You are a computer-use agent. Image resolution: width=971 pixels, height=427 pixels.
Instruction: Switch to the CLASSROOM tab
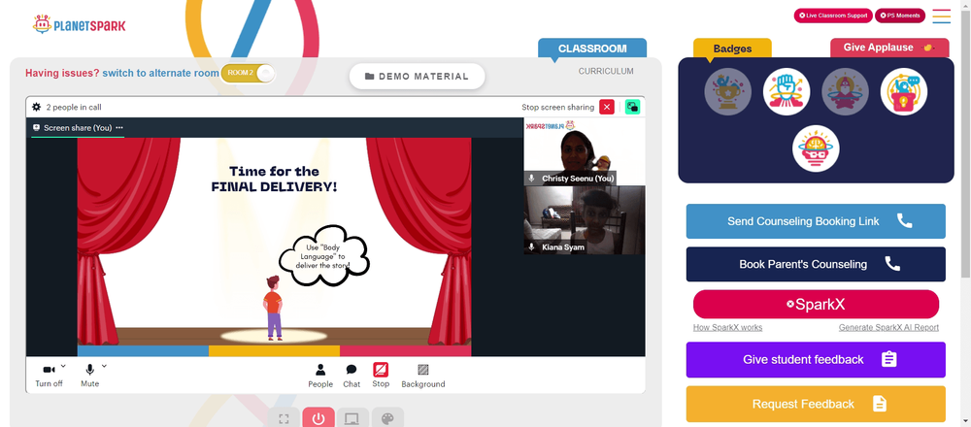592,49
